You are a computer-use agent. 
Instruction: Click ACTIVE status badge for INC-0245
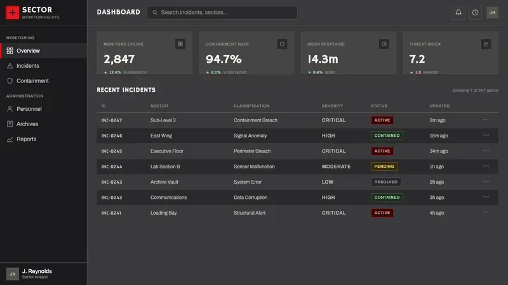click(x=382, y=151)
